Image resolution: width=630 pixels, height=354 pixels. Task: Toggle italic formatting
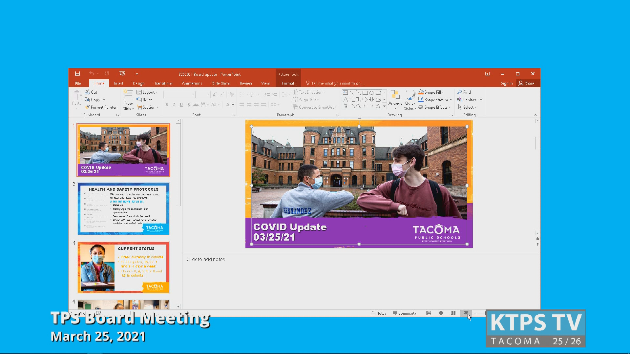tap(174, 105)
